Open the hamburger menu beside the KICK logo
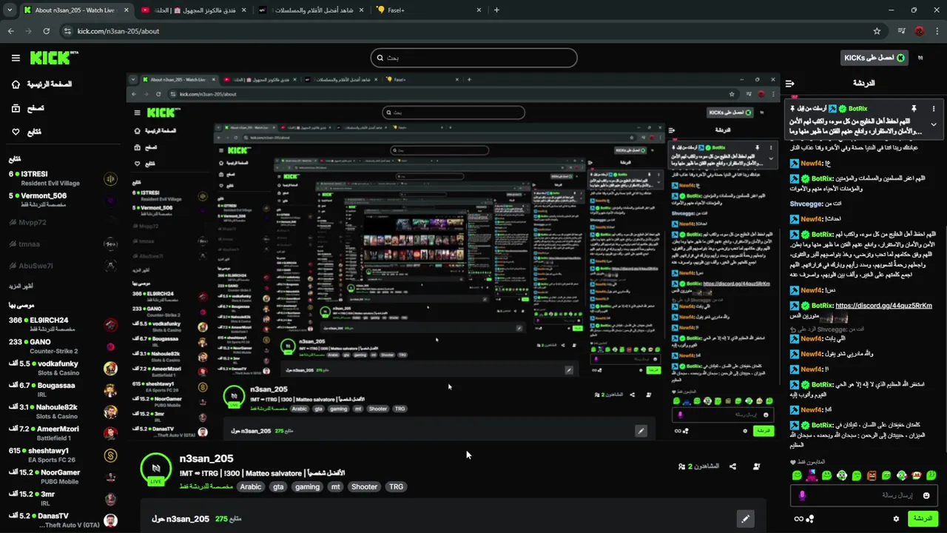 (x=16, y=58)
